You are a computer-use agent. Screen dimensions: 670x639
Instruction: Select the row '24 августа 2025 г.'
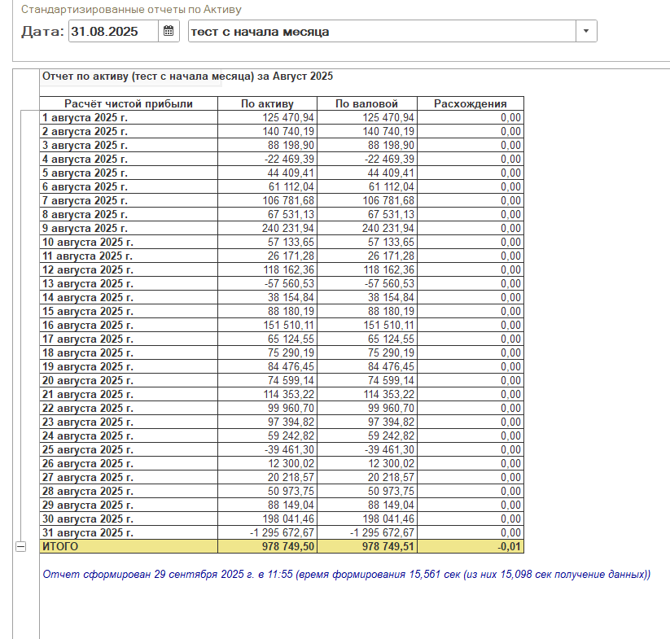pos(282,435)
